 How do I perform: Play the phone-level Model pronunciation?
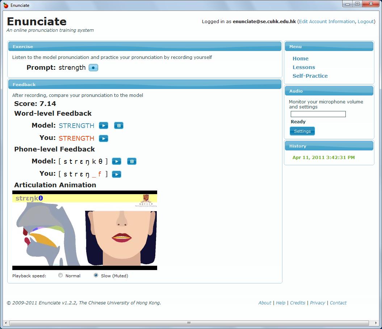point(117,161)
